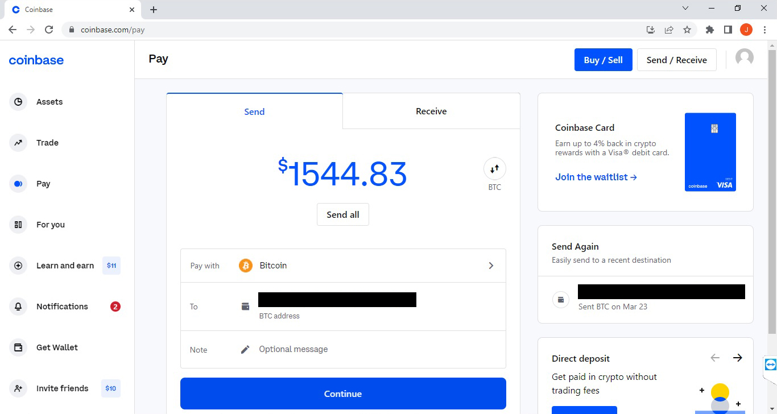Click the orange Bitcoin coin icon
The width and height of the screenshot is (777, 414).
pos(246,266)
